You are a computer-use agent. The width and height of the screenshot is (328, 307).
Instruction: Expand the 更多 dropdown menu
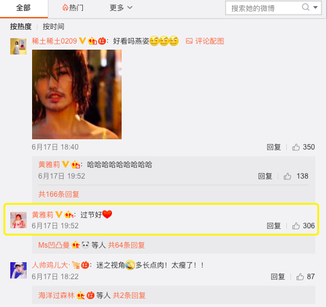(x=121, y=8)
